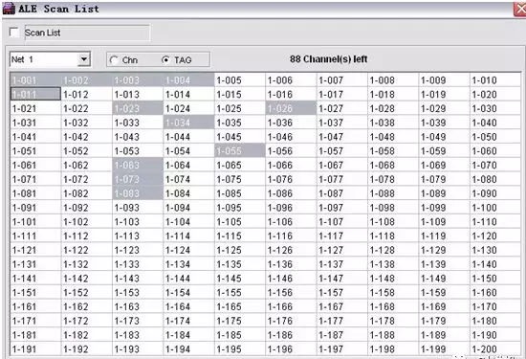This screenshot has width=526, height=359.
Task: Click focused channel cell 1-011
Action: (35, 94)
